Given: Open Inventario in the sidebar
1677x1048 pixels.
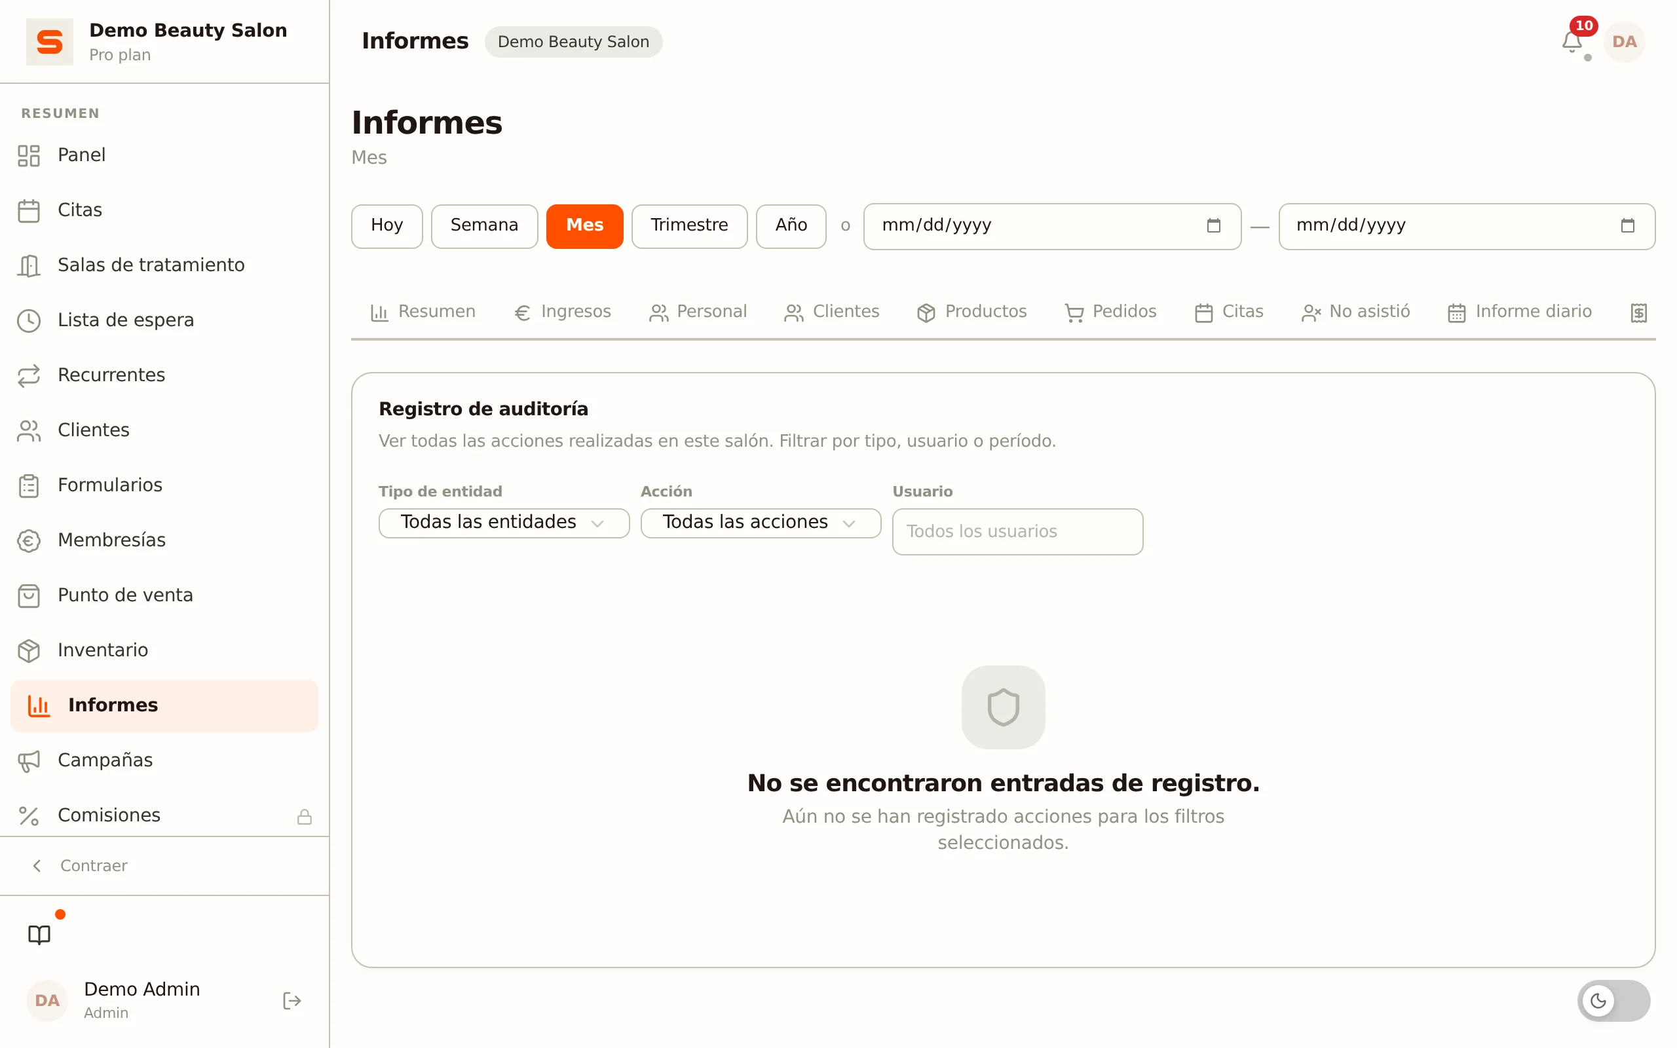Looking at the screenshot, I should point(164,650).
